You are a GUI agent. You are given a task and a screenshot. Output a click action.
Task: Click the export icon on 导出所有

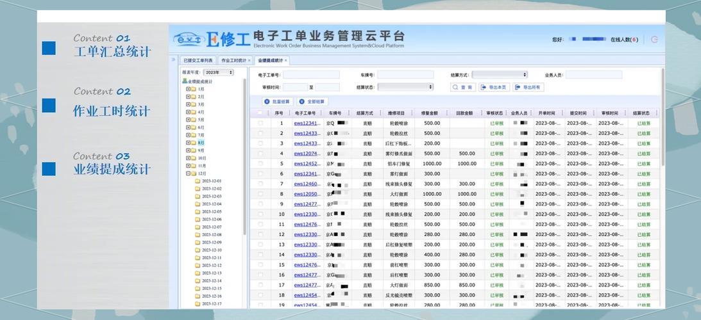click(518, 88)
